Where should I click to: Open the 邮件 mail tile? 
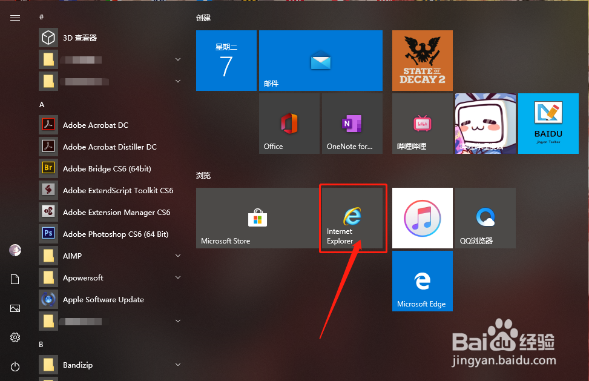(x=321, y=61)
